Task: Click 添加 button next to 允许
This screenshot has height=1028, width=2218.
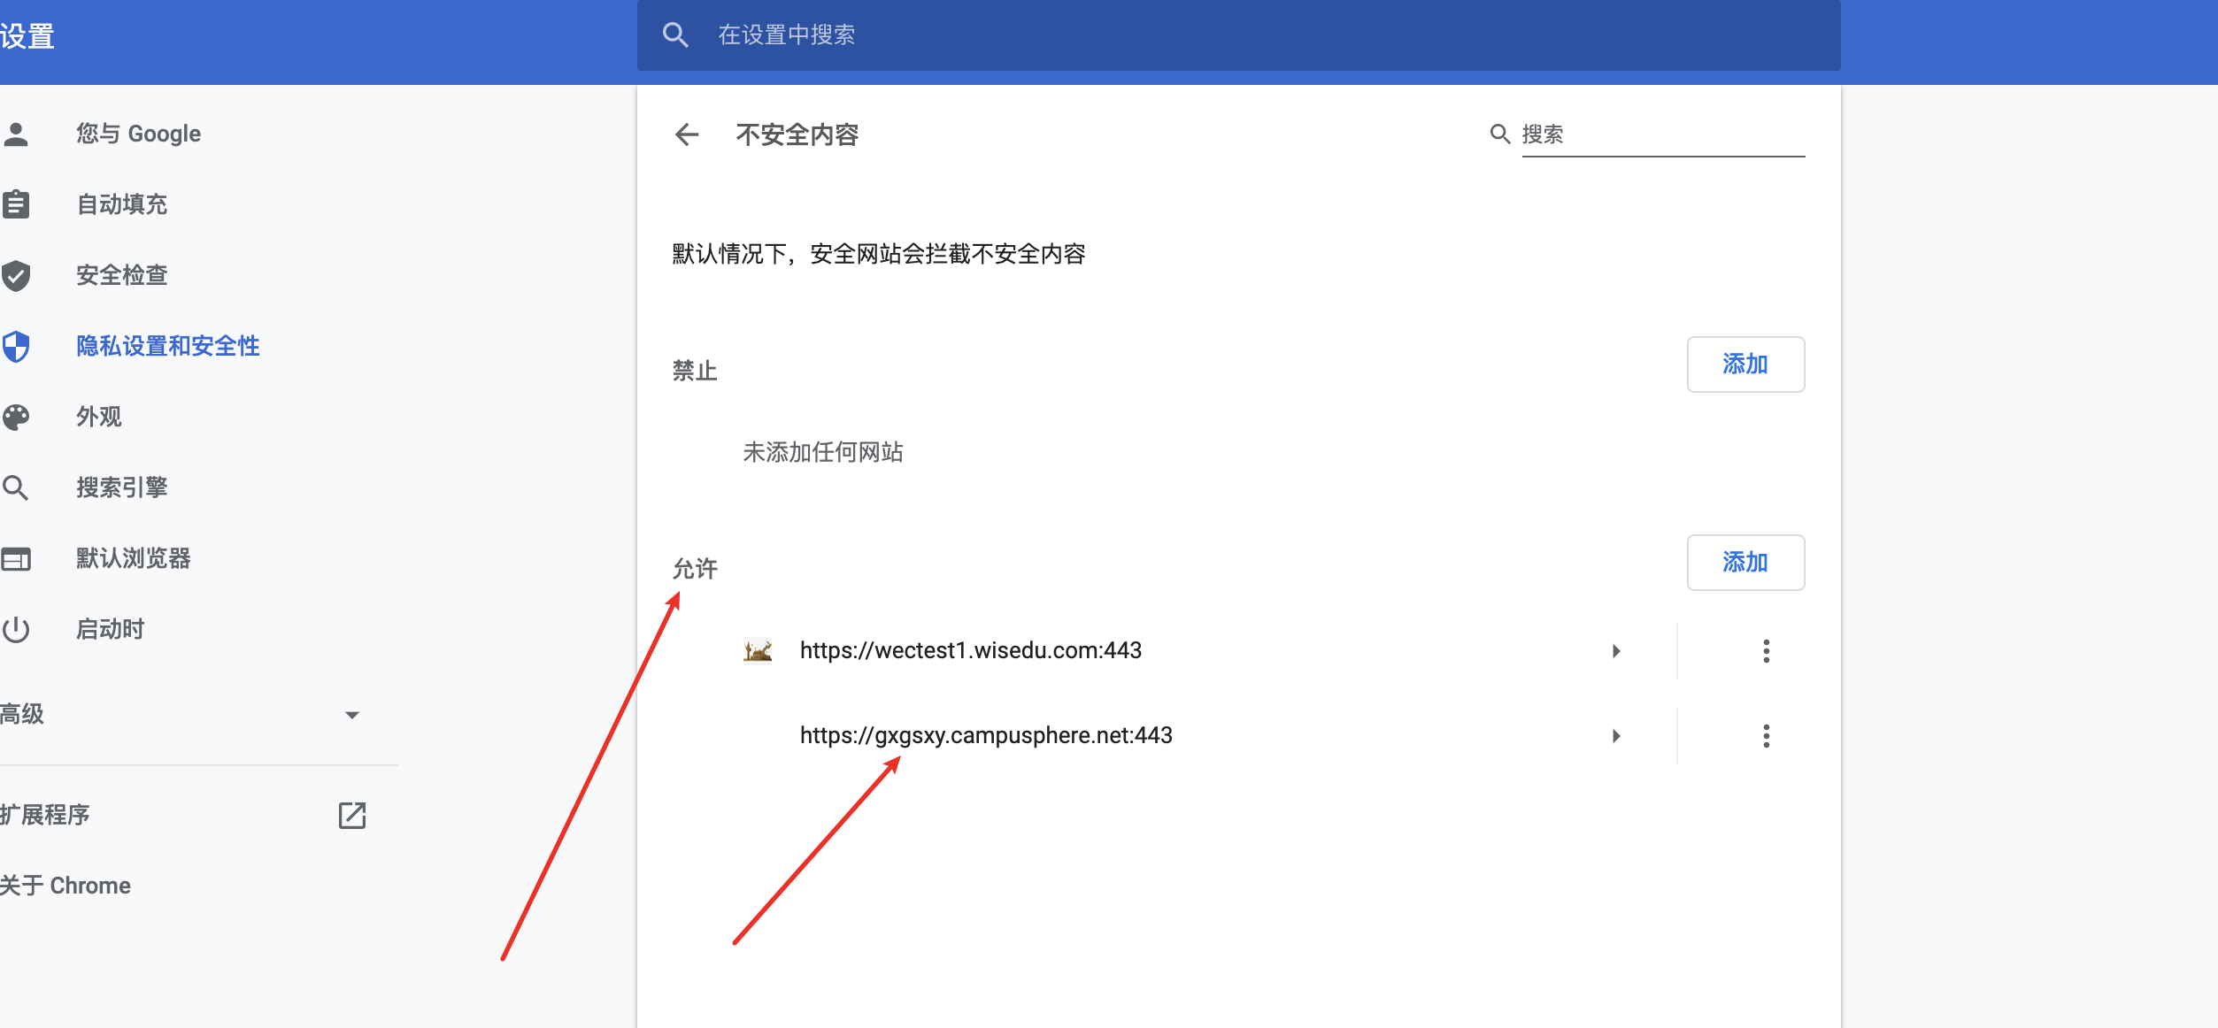Action: (1744, 562)
